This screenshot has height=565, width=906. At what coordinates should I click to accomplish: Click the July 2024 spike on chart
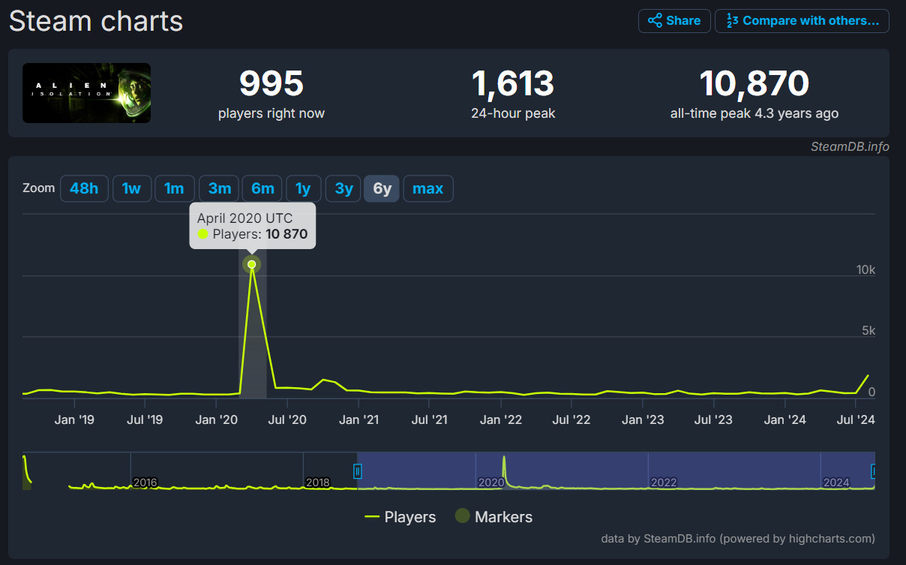pyautogui.click(x=868, y=376)
